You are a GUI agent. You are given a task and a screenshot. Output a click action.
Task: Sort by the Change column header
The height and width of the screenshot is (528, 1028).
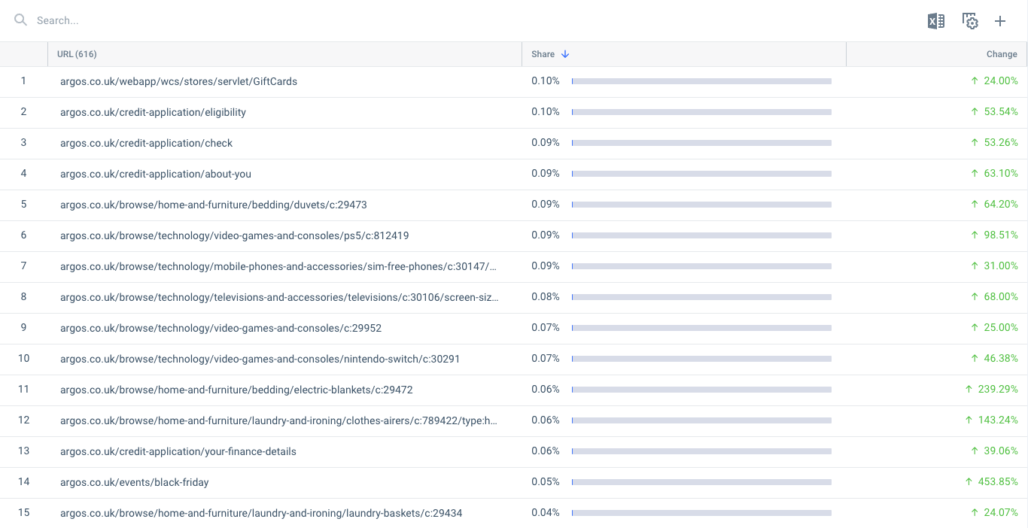pyautogui.click(x=1001, y=54)
